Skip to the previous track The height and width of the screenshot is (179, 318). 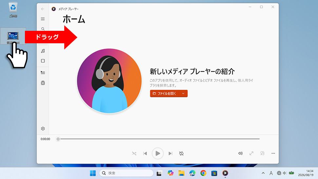click(x=145, y=153)
